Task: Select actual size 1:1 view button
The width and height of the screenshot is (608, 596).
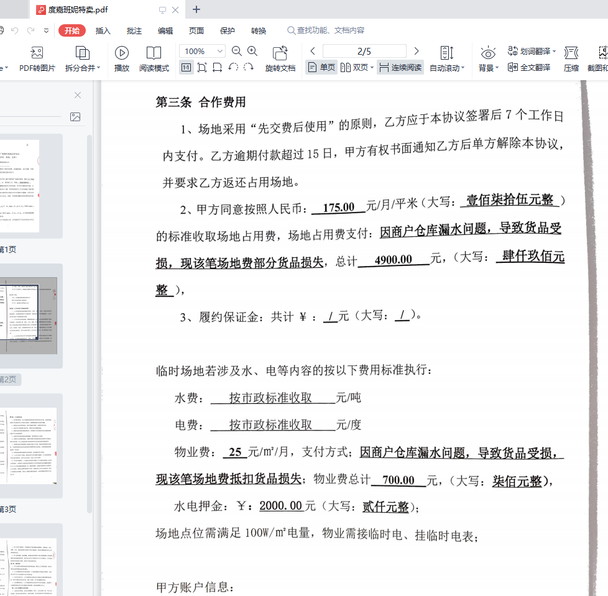Action: (x=186, y=67)
